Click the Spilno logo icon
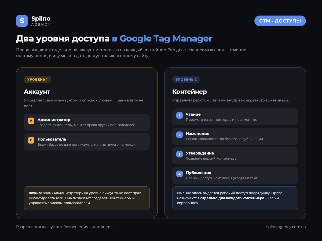Image resolution: width=322 pixels, height=241 pixels. [x=22, y=21]
